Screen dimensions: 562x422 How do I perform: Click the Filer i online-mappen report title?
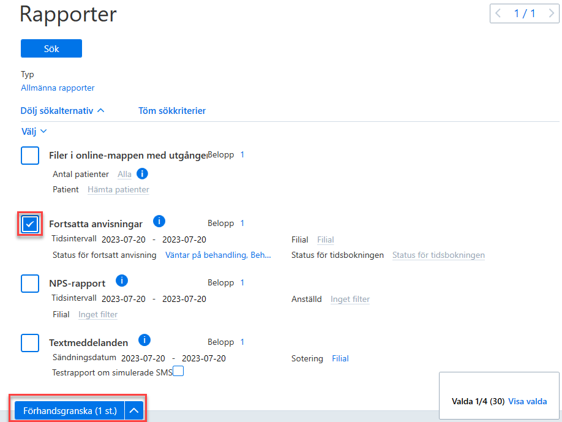128,156
